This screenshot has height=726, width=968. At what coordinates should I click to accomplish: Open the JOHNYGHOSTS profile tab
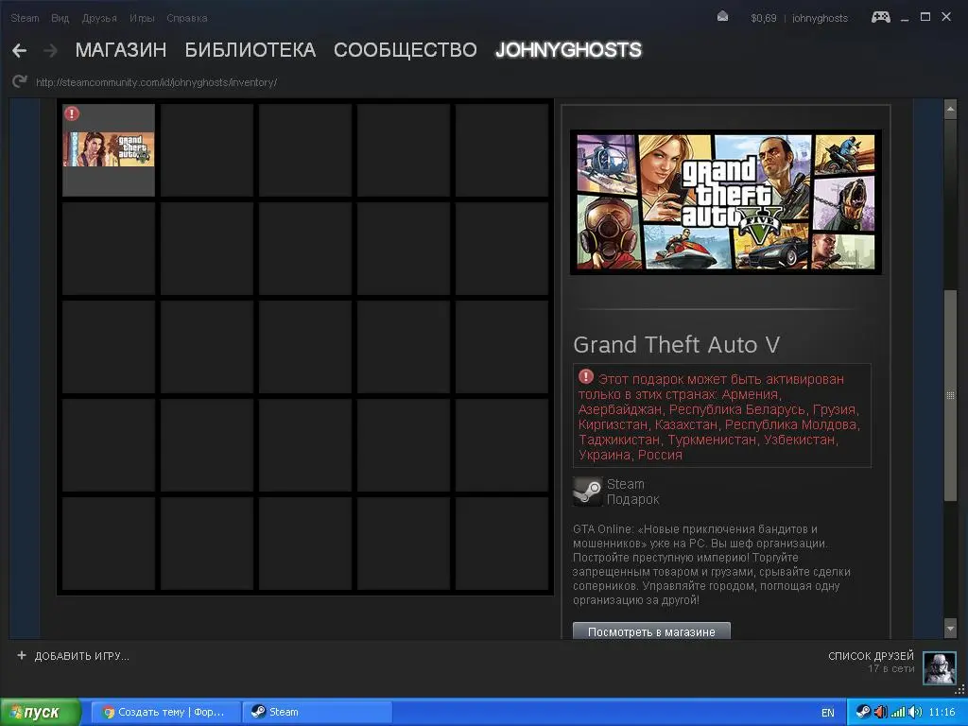click(x=568, y=50)
